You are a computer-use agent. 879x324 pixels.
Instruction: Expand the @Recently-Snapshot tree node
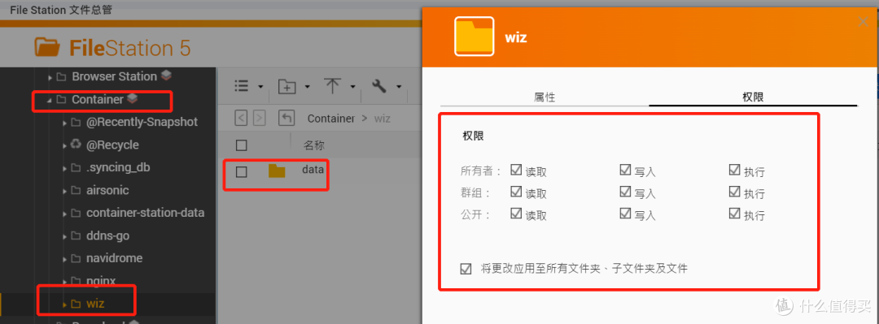coord(64,123)
